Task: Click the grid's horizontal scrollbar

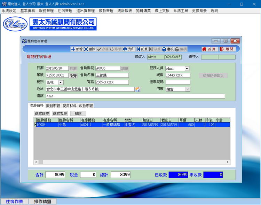Action: point(132,162)
